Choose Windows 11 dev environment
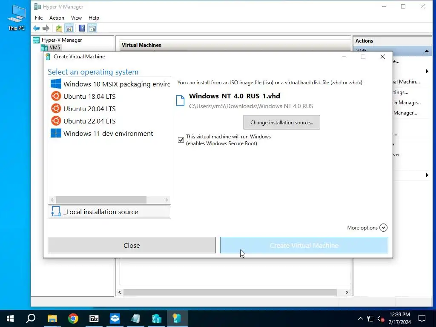The image size is (436, 327). point(109,133)
